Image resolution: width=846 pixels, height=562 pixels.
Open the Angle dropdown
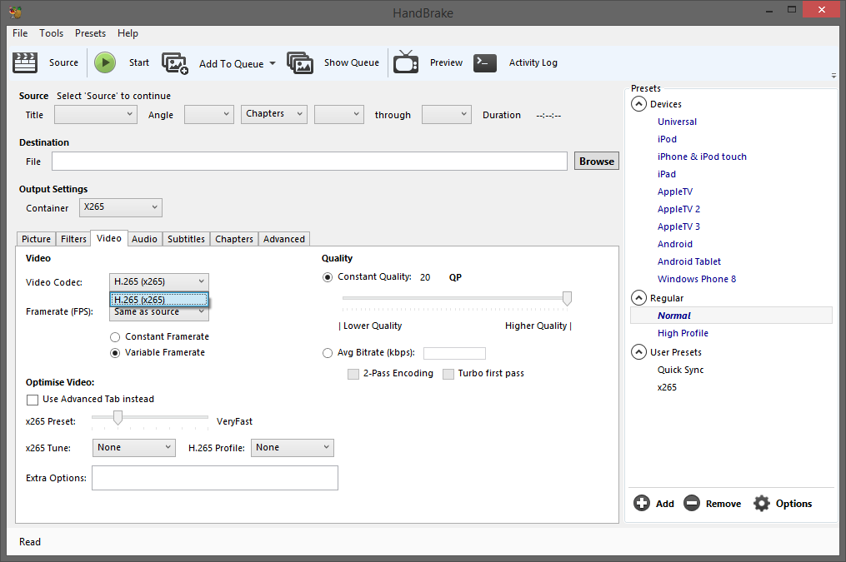point(209,114)
